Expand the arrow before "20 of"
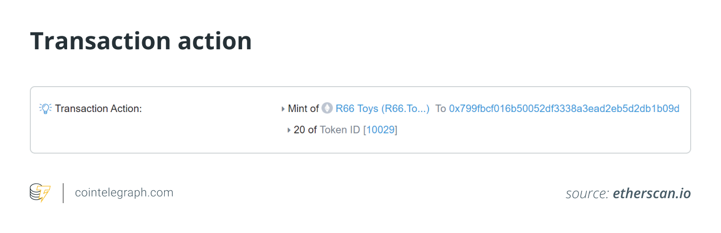This screenshot has width=721, height=233. (x=289, y=130)
